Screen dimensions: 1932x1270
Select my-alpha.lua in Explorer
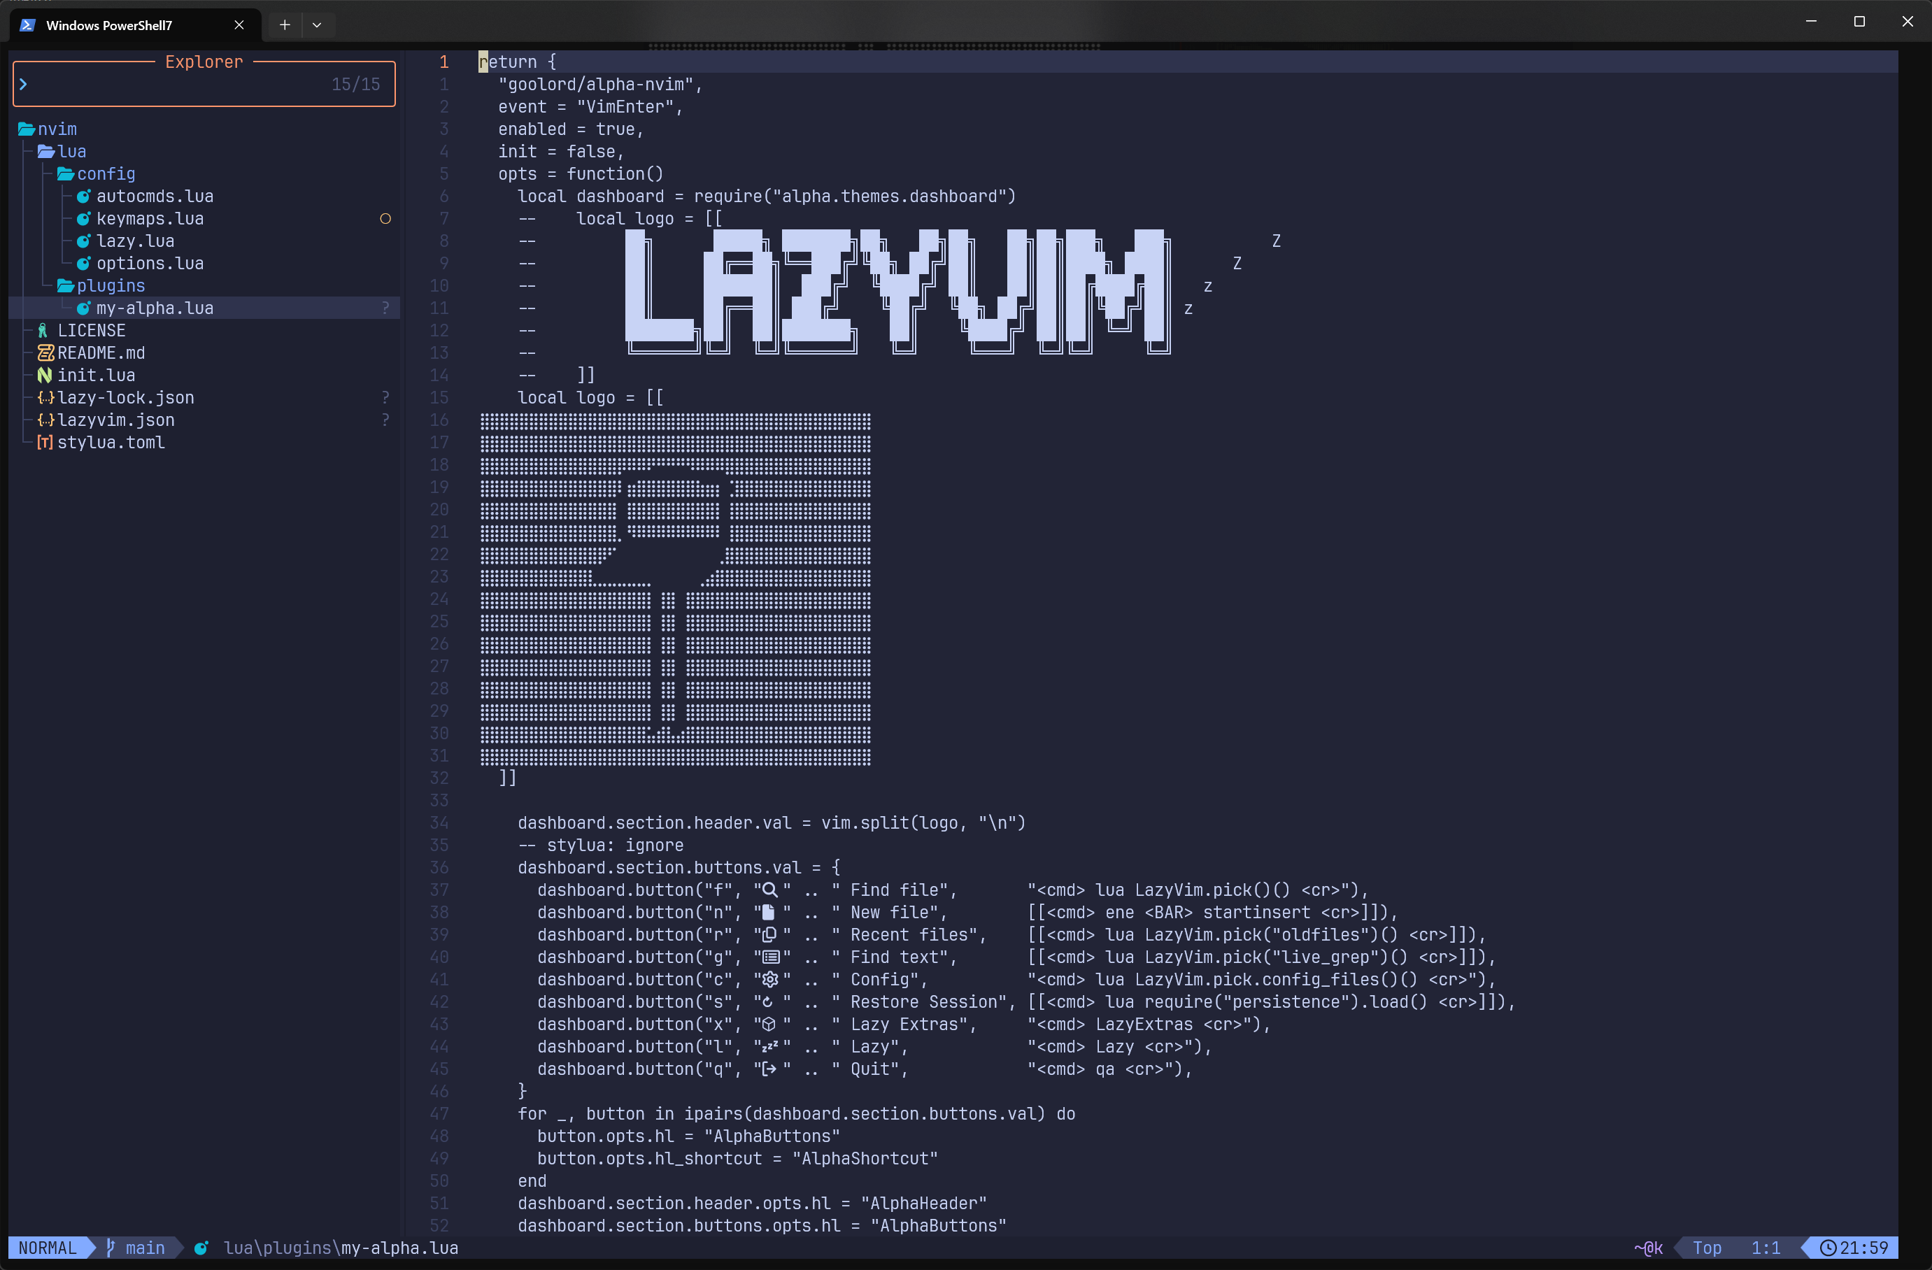(x=154, y=308)
